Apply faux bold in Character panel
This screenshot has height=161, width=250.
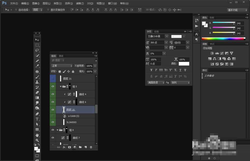151,70
